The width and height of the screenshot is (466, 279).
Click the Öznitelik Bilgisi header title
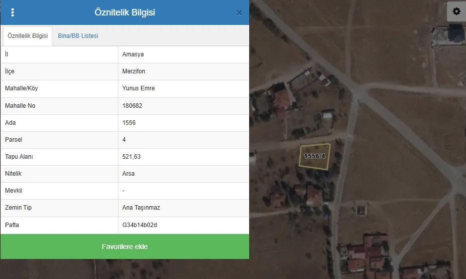tap(125, 12)
